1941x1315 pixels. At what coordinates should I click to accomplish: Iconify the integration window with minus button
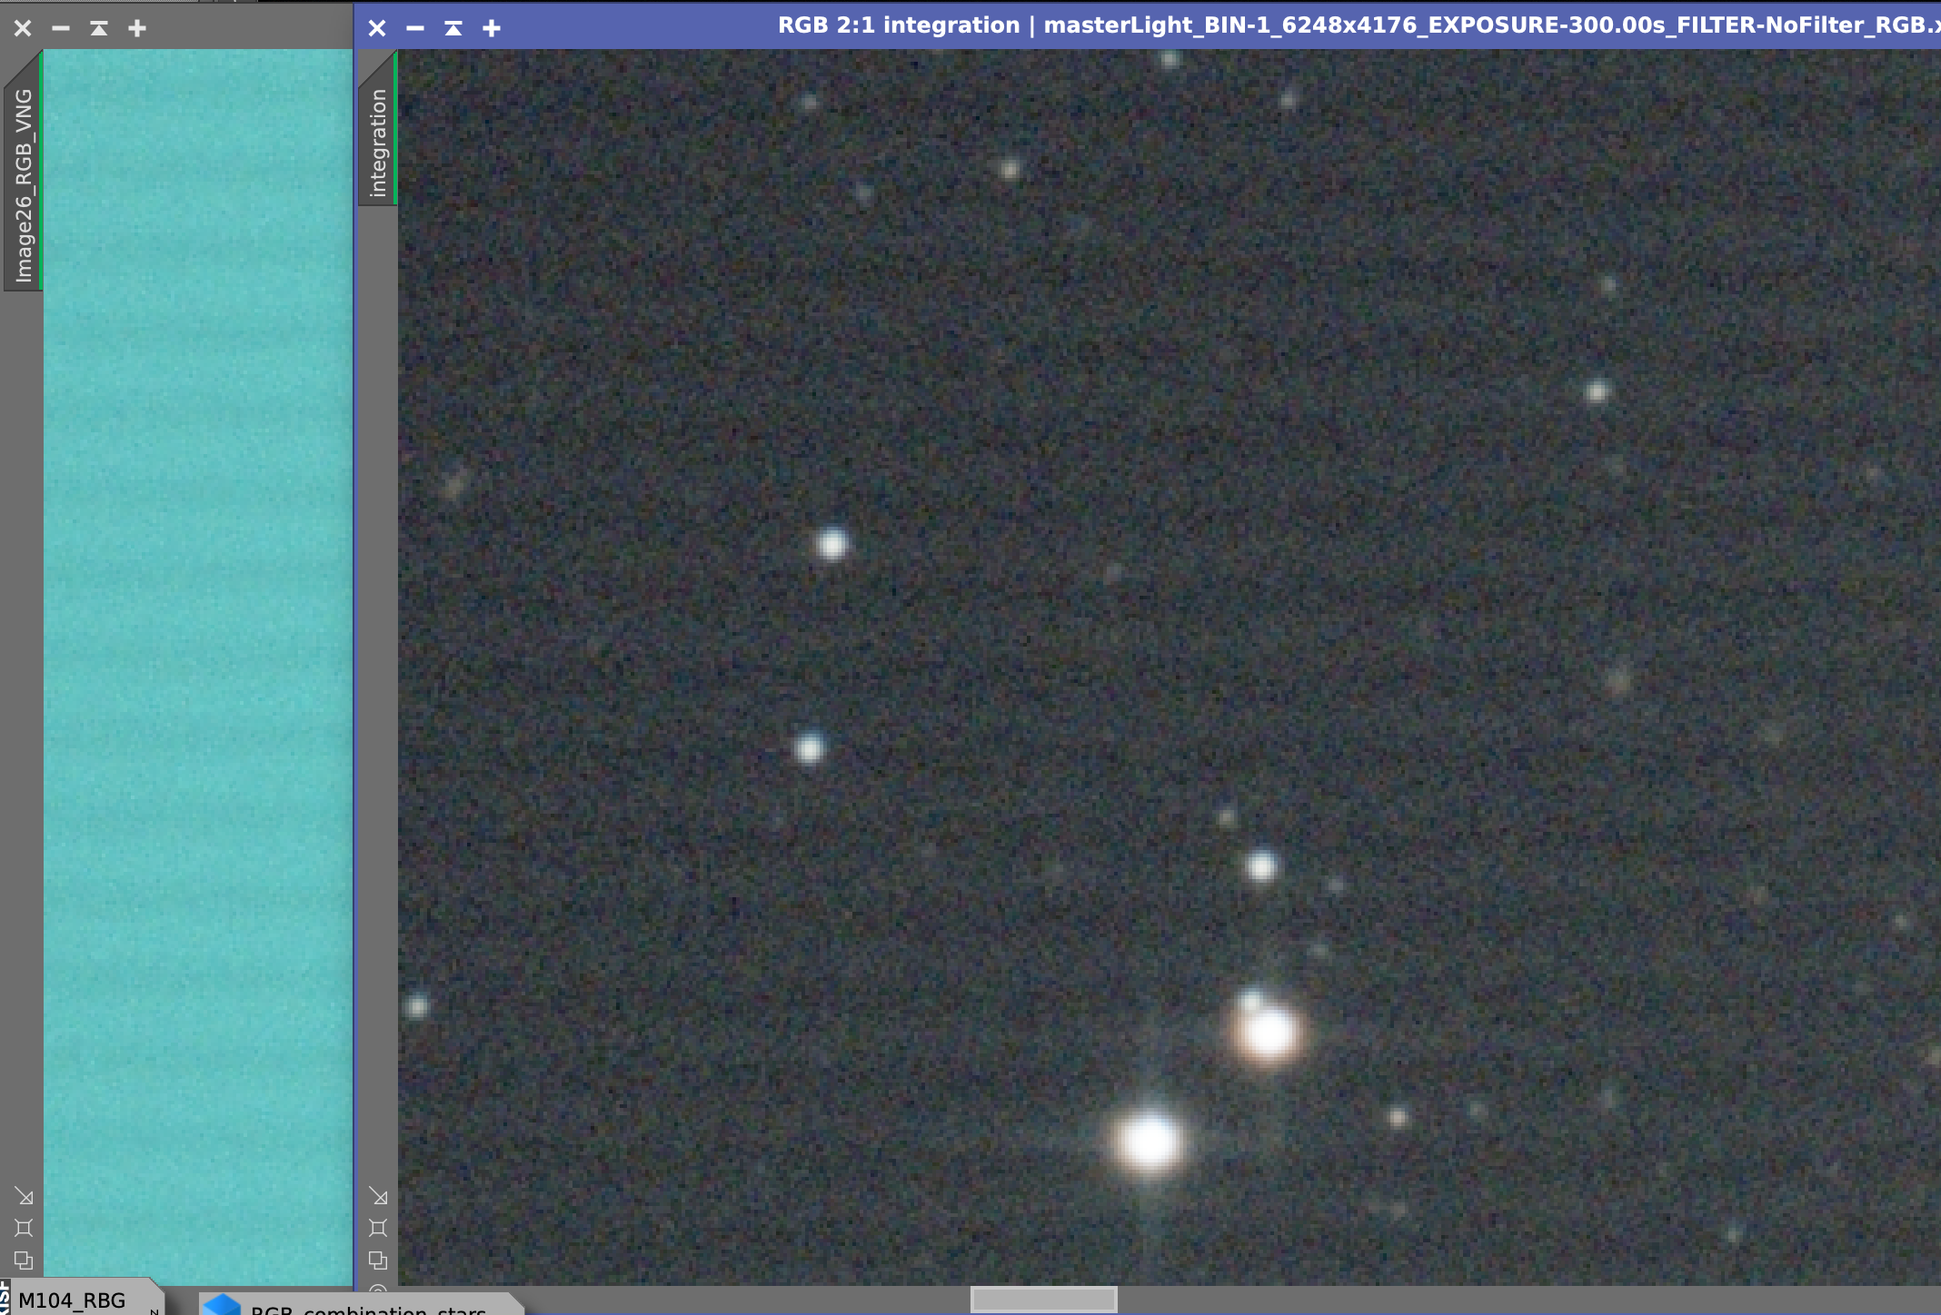click(x=415, y=28)
